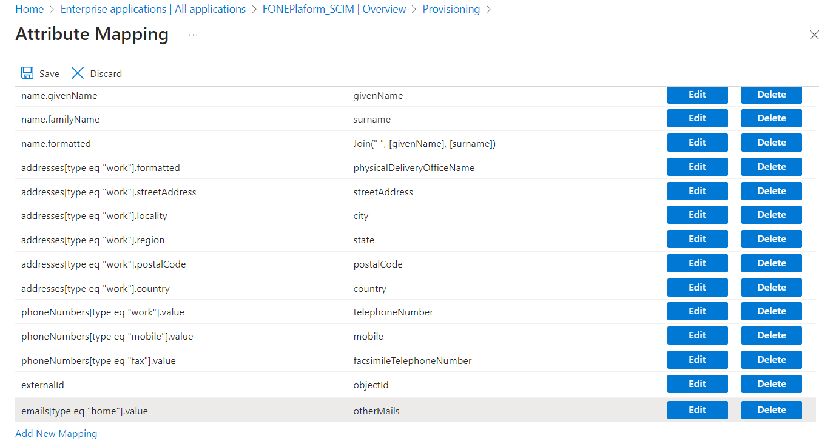
Task: Edit the name.familyName mapping
Action: [697, 118]
